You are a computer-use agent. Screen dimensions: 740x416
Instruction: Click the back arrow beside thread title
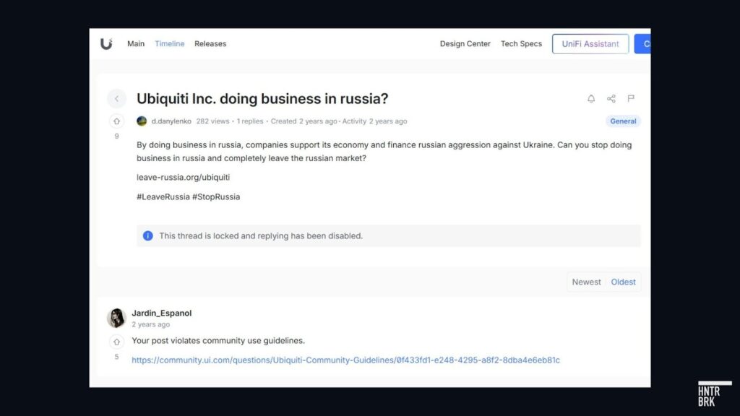click(x=117, y=99)
